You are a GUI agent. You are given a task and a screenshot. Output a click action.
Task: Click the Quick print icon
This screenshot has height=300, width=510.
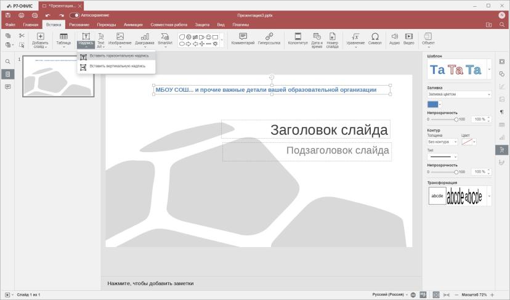pyautogui.click(x=35, y=15)
